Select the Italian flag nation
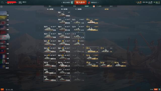Screen dimensions: 161x91 [x=3, y=61]
